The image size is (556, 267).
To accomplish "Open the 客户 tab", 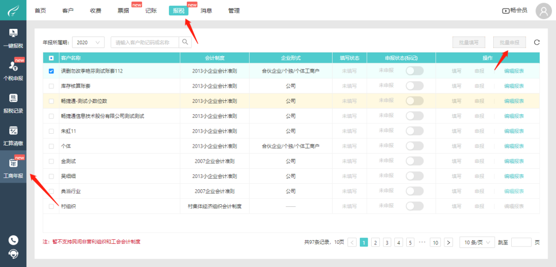I will coord(68,11).
